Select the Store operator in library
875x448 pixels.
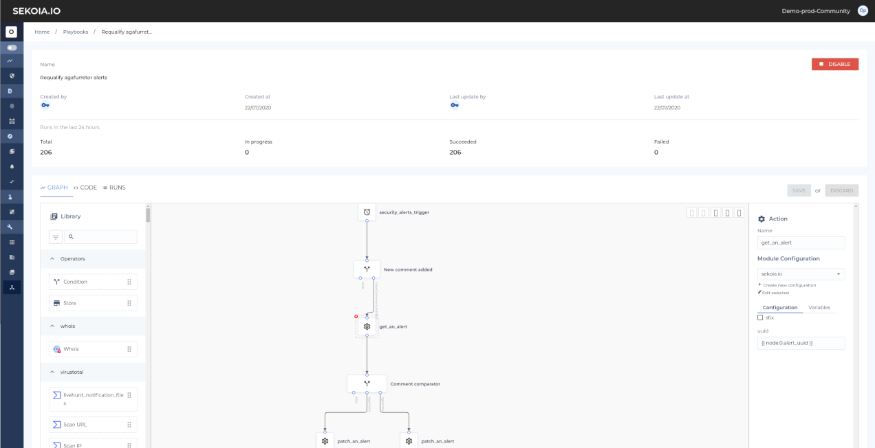pos(93,303)
